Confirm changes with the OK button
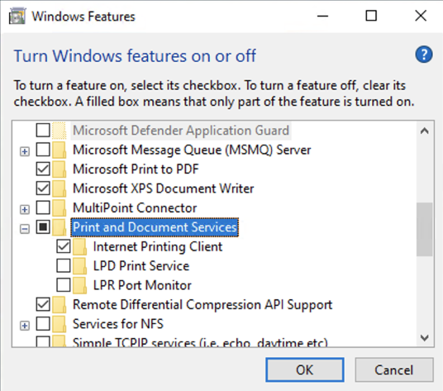 coord(304,370)
